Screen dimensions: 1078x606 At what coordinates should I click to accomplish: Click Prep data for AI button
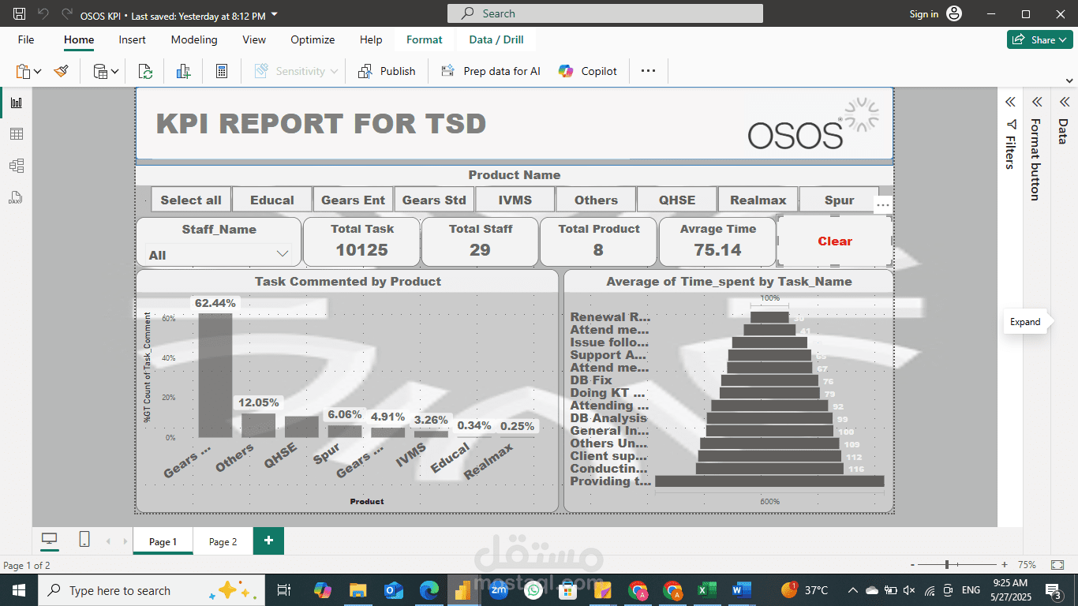click(x=491, y=71)
